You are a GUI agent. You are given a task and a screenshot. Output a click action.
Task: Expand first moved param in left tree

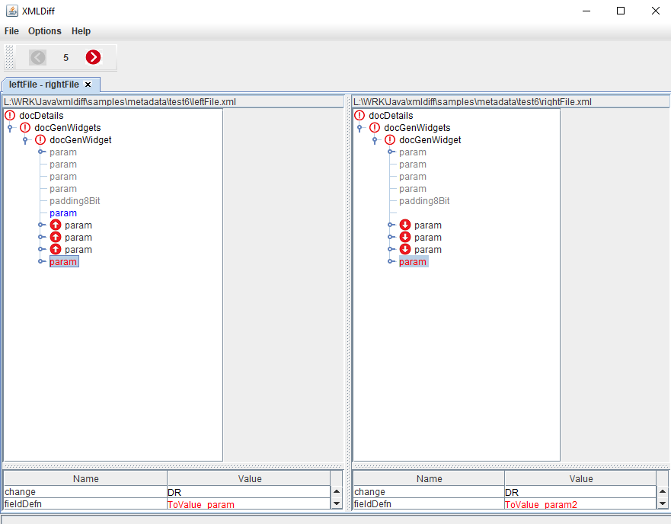(41, 225)
